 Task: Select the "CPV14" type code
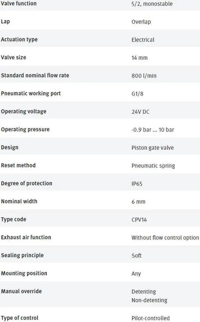point(139,220)
